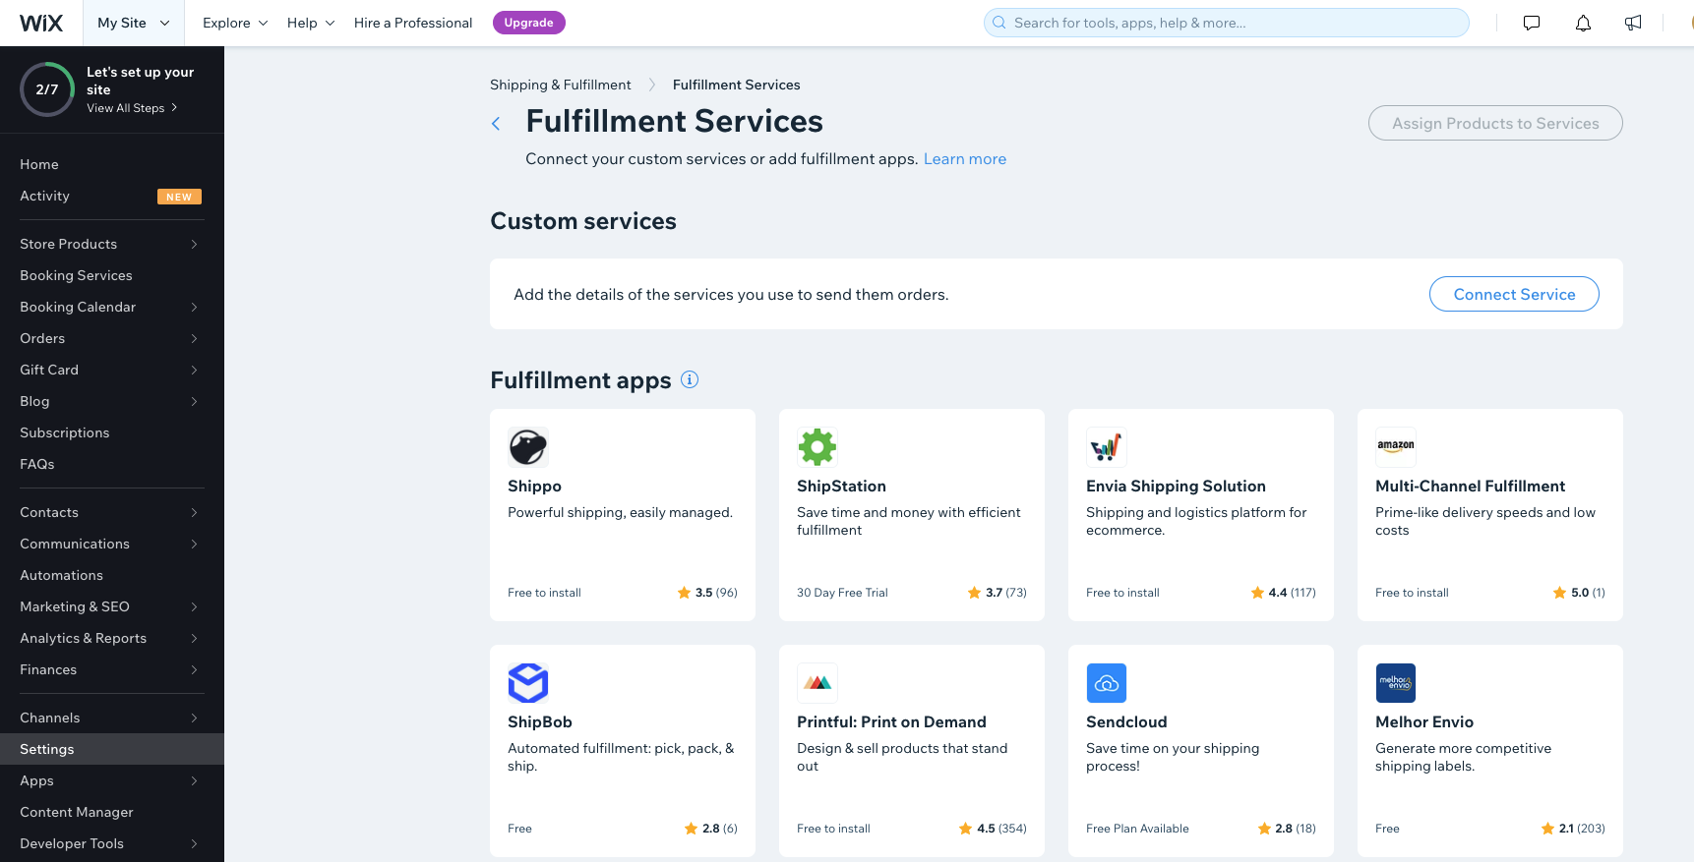Open the Envia Shipping Solution title
The width and height of the screenshot is (1694, 862).
click(x=1176, y=486)
